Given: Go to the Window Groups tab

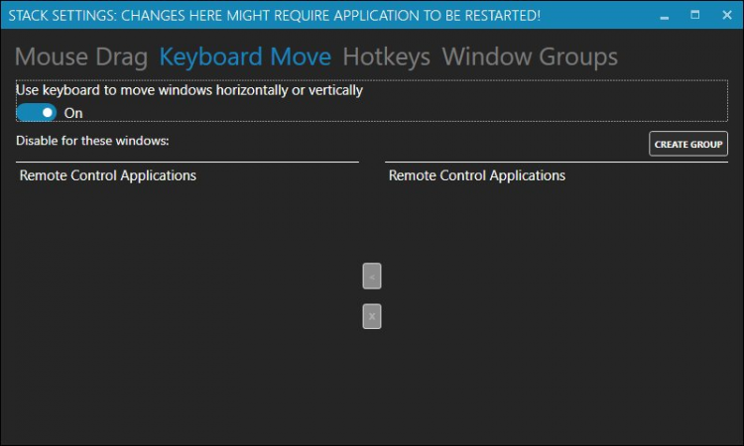Looking at the screenshot, I should tap(530, 57).
